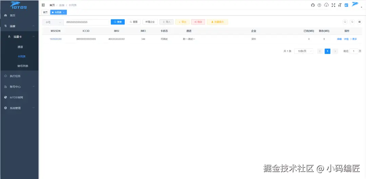Screen dimensions: 366x179
Task: Expand the 更多 actions in the row
Action: (353, 39)
